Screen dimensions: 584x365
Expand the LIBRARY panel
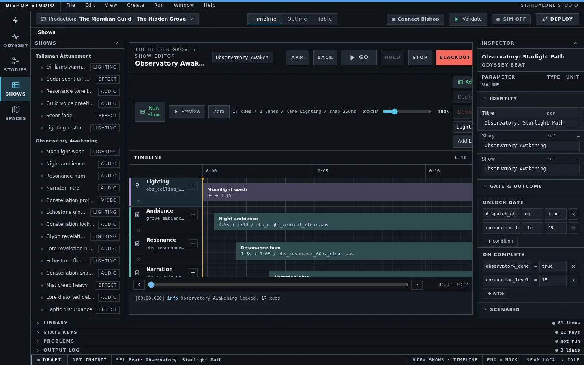point(307,323)
